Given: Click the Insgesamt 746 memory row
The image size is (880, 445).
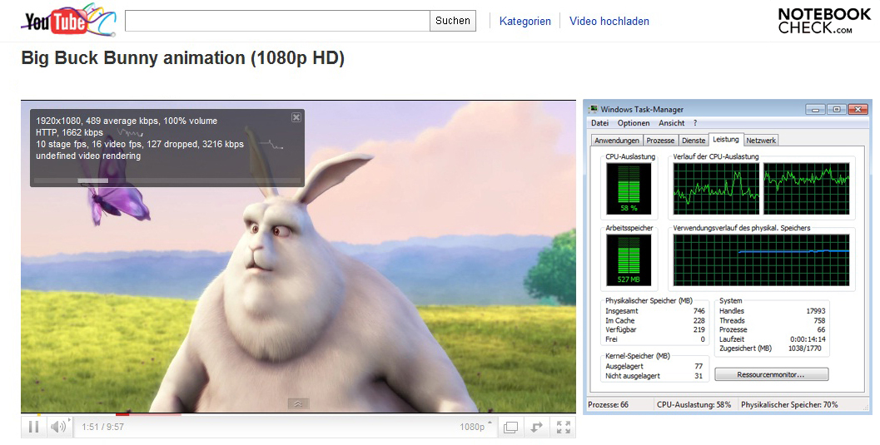Looking at the screenshot, I should coord(655,311).
